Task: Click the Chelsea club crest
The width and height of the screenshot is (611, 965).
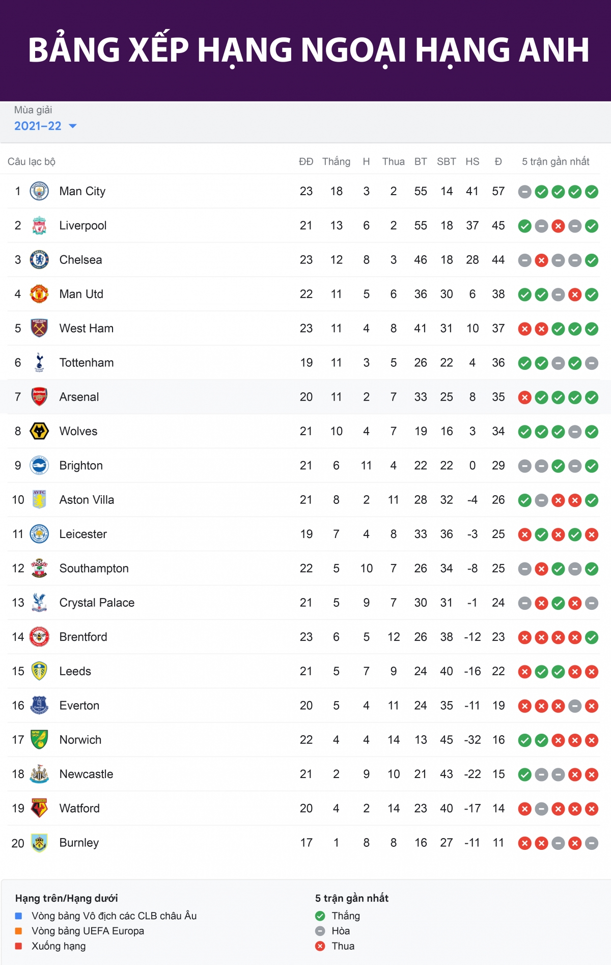Action: [39, 260]
